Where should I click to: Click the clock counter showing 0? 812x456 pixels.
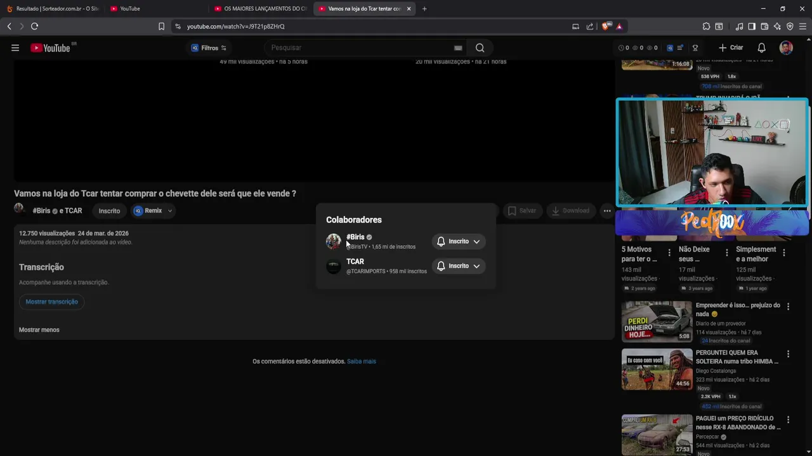click(x=624, y=48)
